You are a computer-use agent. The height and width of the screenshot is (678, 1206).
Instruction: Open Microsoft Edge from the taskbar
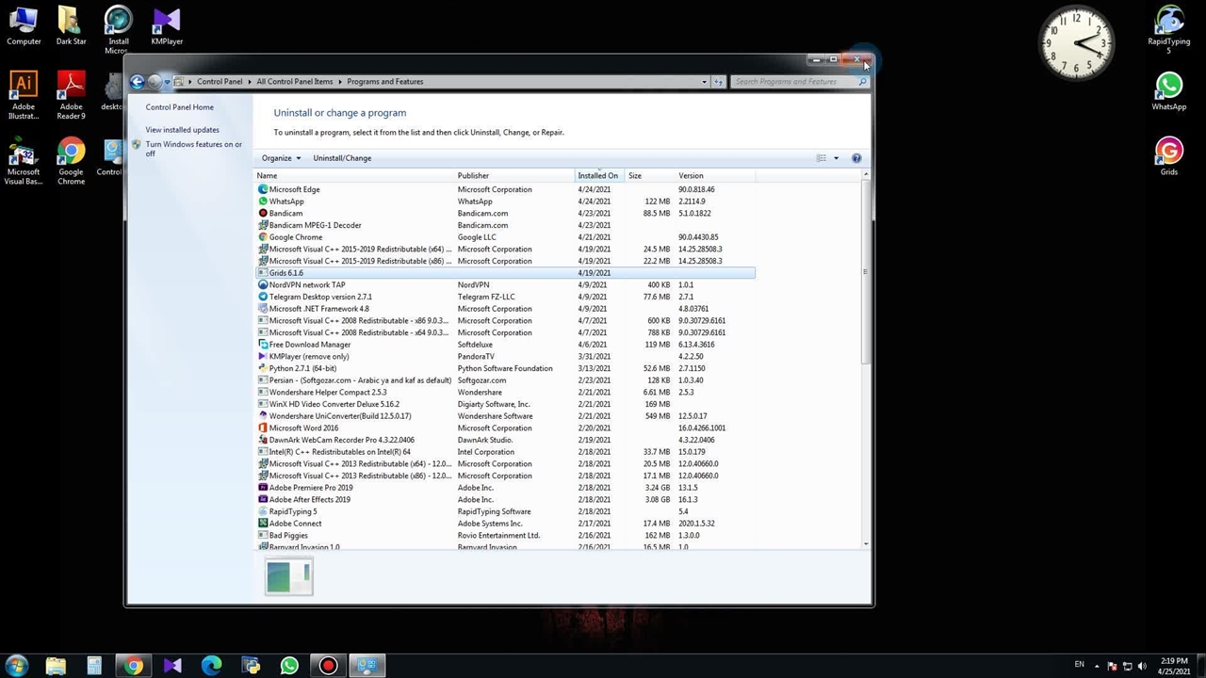pyautogui.click(x=211, y=666)
